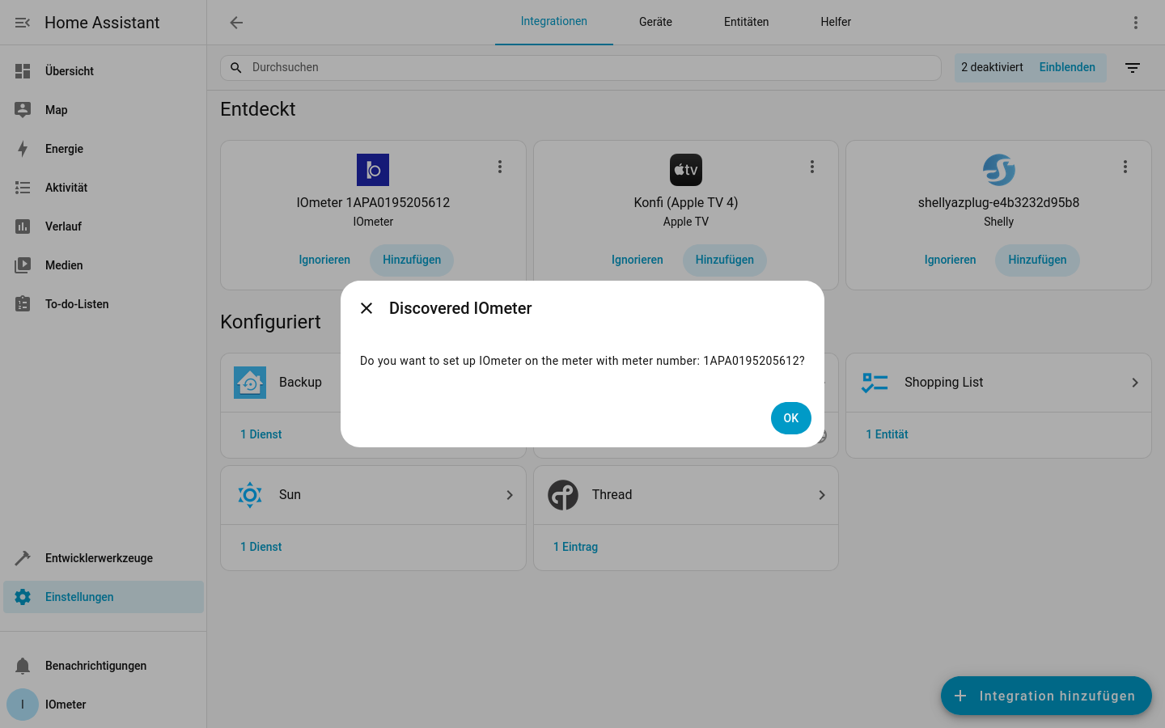Expand the Shopping List integration chevron
The height and width of the screenshot is (728, 1165).
(1135, 383)
